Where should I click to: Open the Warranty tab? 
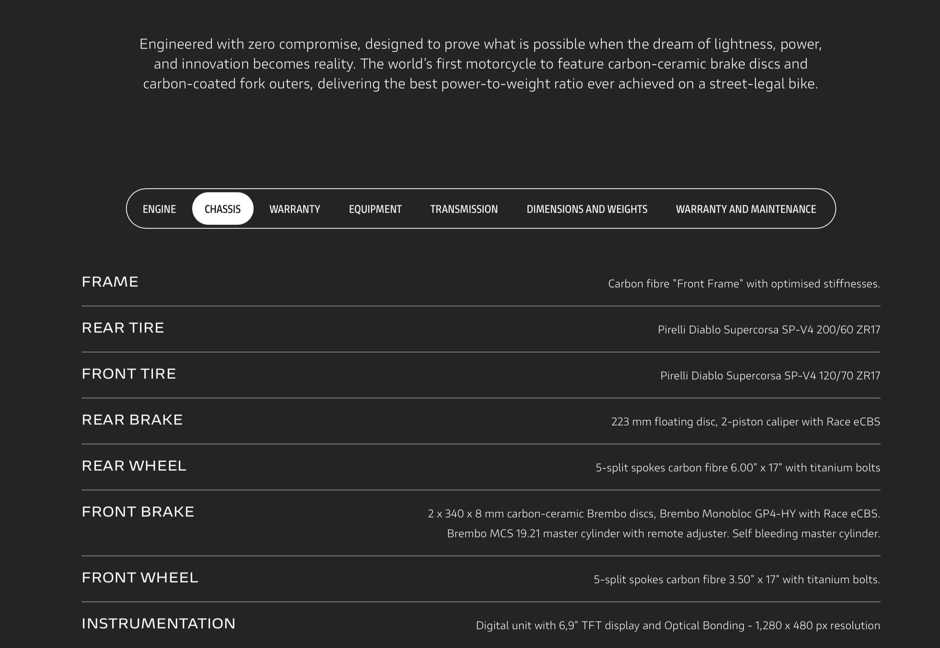(x=295, y=209)
